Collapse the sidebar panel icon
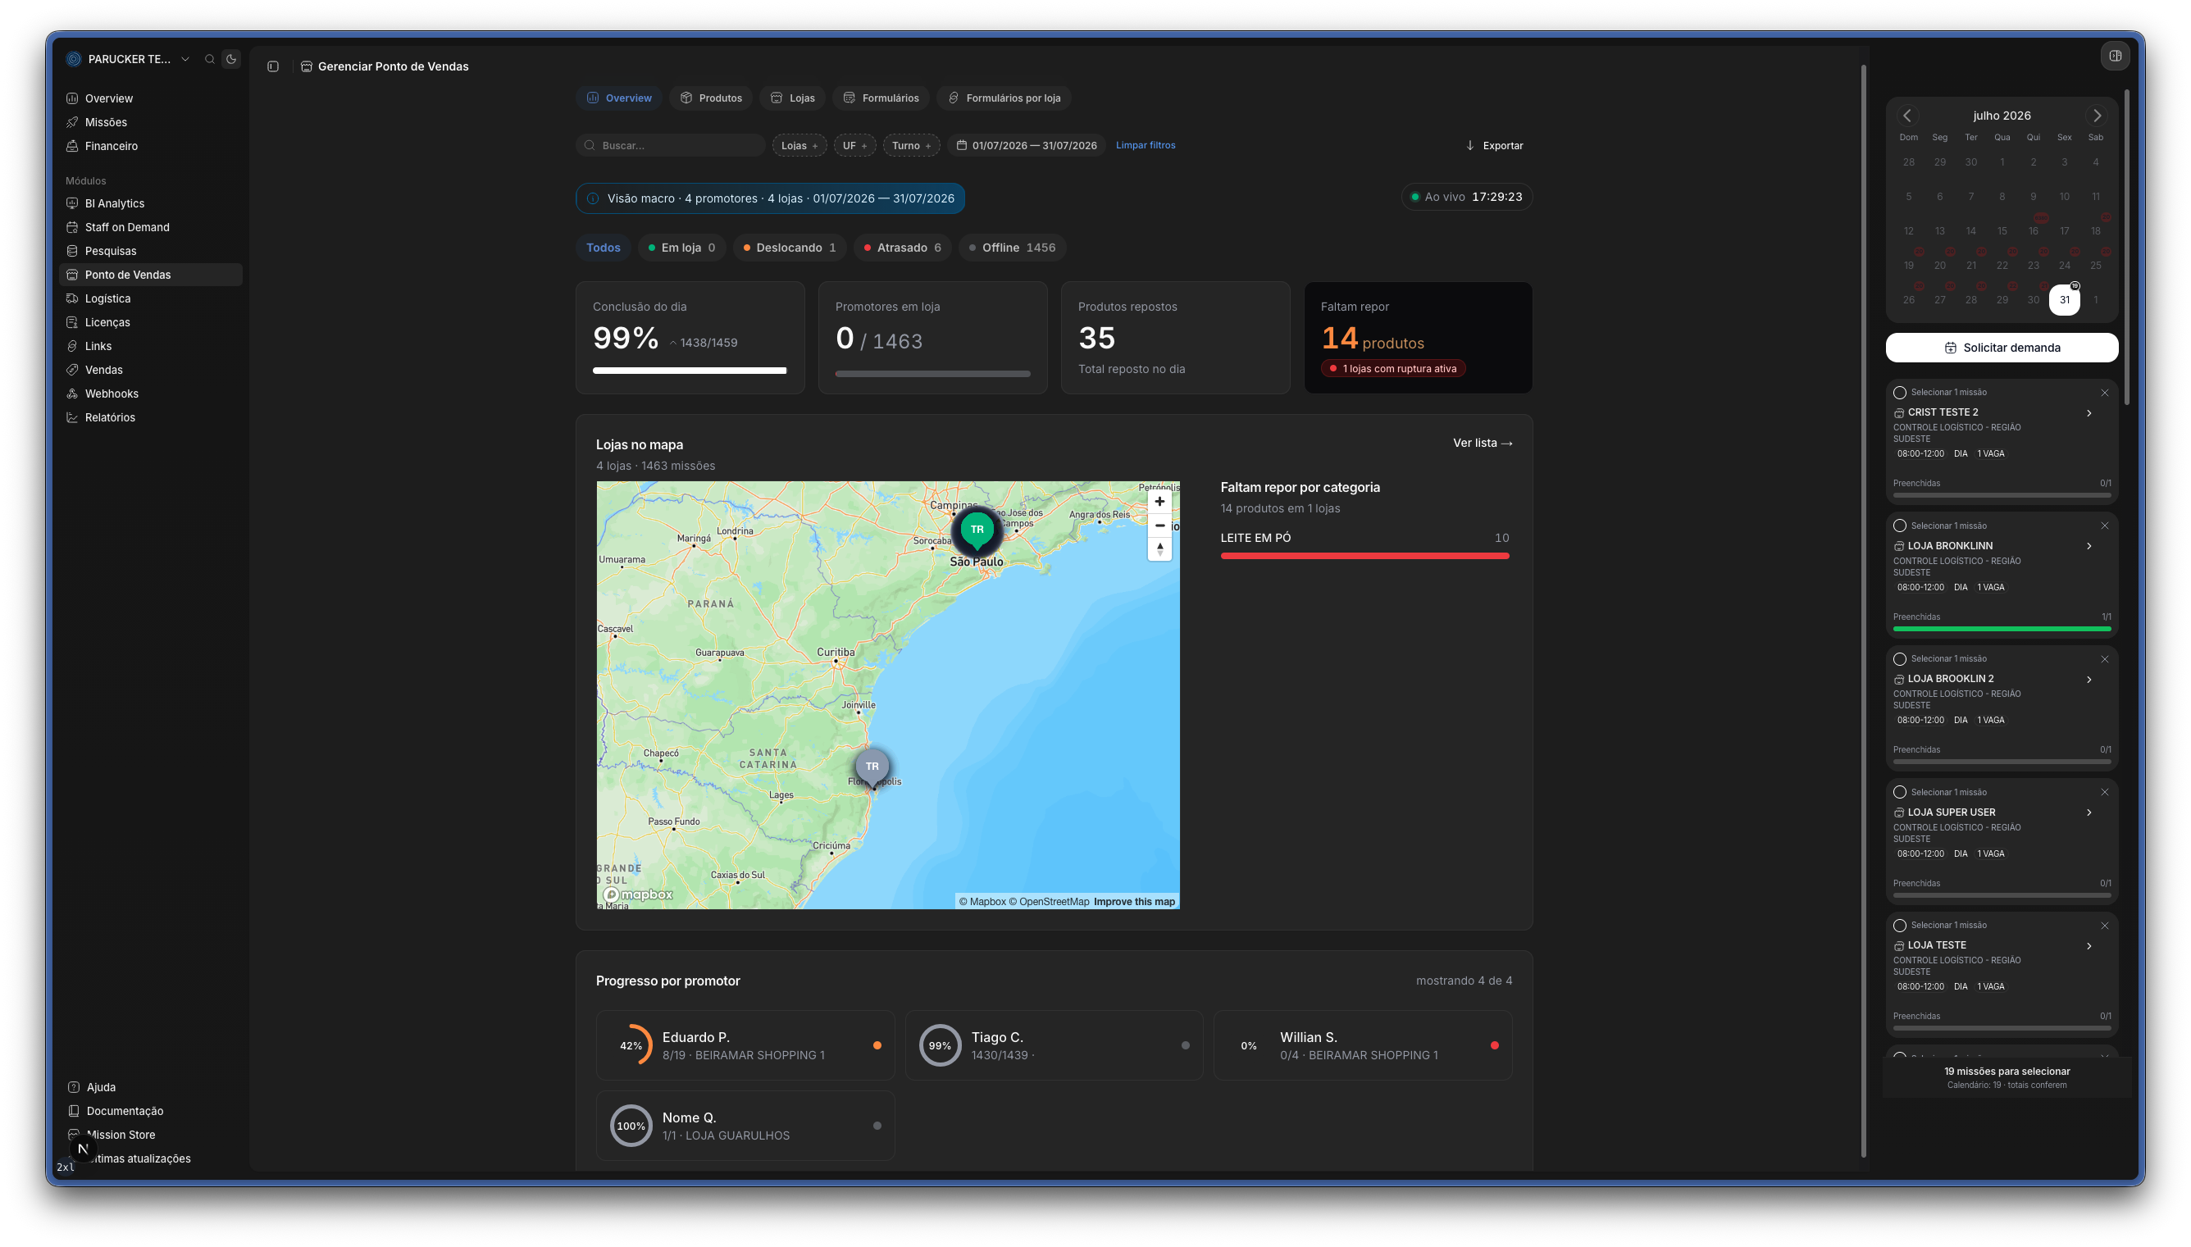This screenshot has width=2191, height=1247. tap(273, 66)
